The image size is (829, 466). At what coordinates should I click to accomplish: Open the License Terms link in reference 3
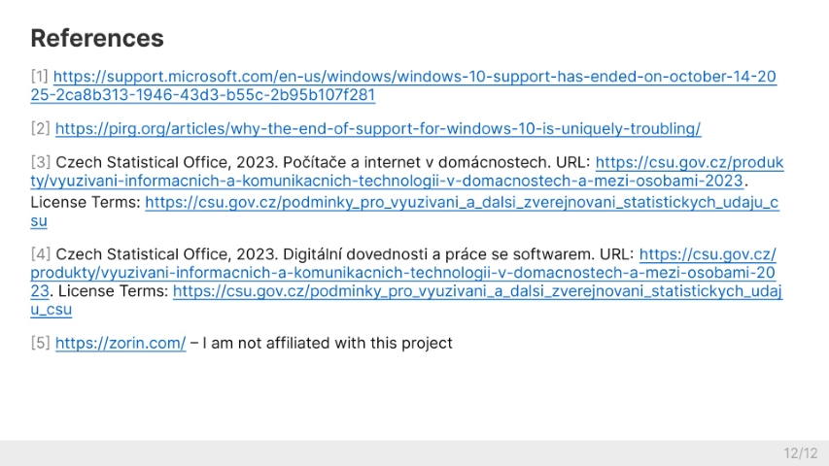(462, 203)
